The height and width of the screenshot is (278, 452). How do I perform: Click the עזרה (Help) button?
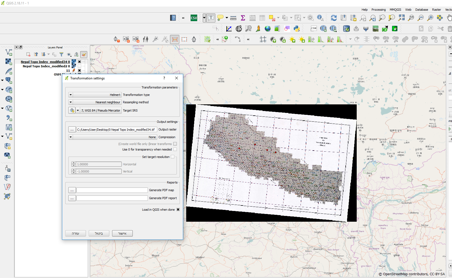pos(75,233)
